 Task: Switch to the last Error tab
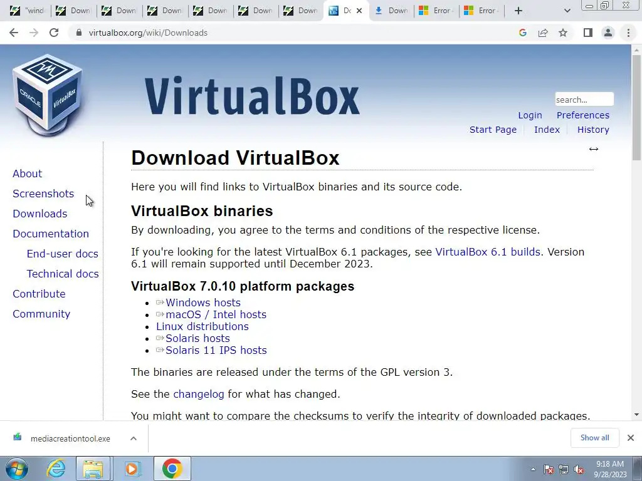pos(482,11)
